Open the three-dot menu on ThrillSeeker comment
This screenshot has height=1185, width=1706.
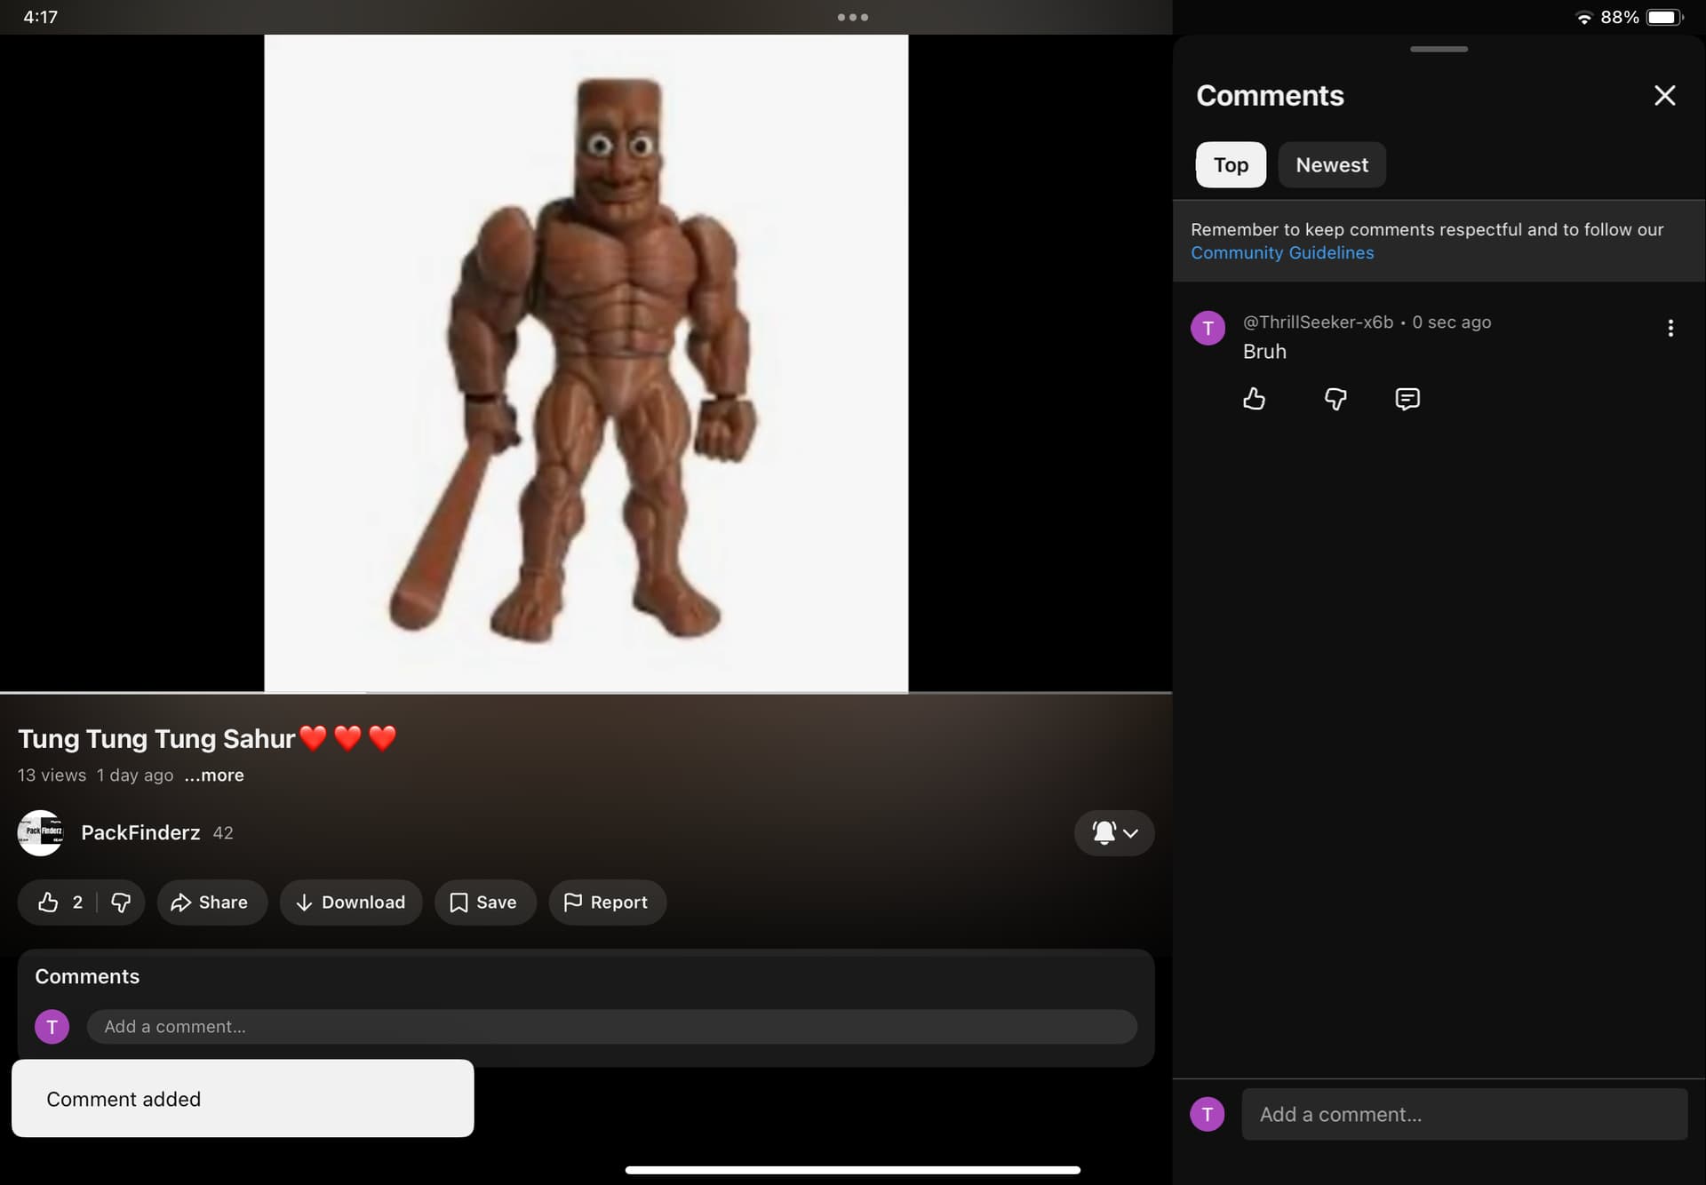point(1670,329)
